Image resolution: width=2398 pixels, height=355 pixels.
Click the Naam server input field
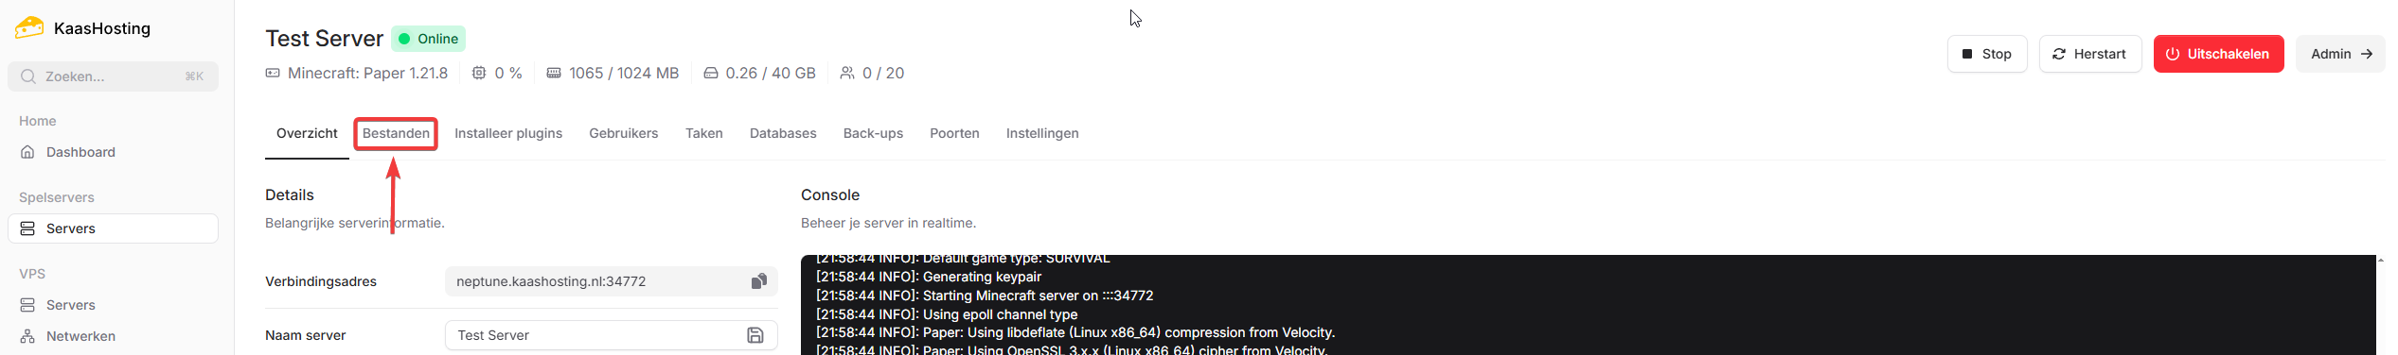coord(611,335)
